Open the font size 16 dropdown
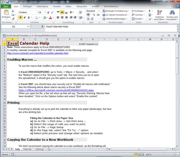 click(x=45, y=12)
